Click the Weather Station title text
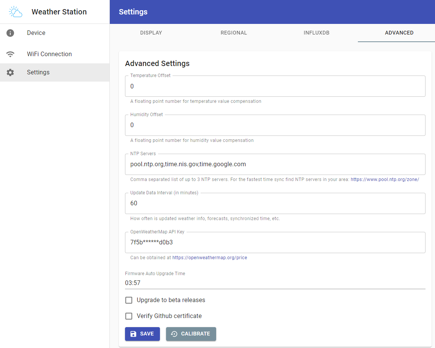The height and width of the screenshot is (348, 435). [x=59, y=12]
